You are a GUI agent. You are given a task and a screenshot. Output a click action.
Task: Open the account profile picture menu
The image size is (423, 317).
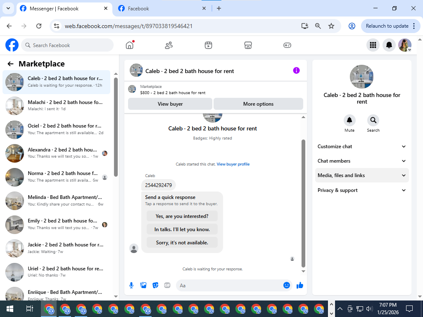[405, 45]
